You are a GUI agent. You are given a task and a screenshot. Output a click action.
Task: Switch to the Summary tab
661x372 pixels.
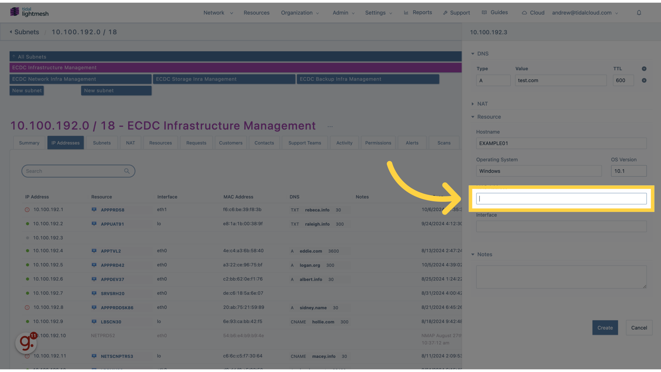coord(29,143)
